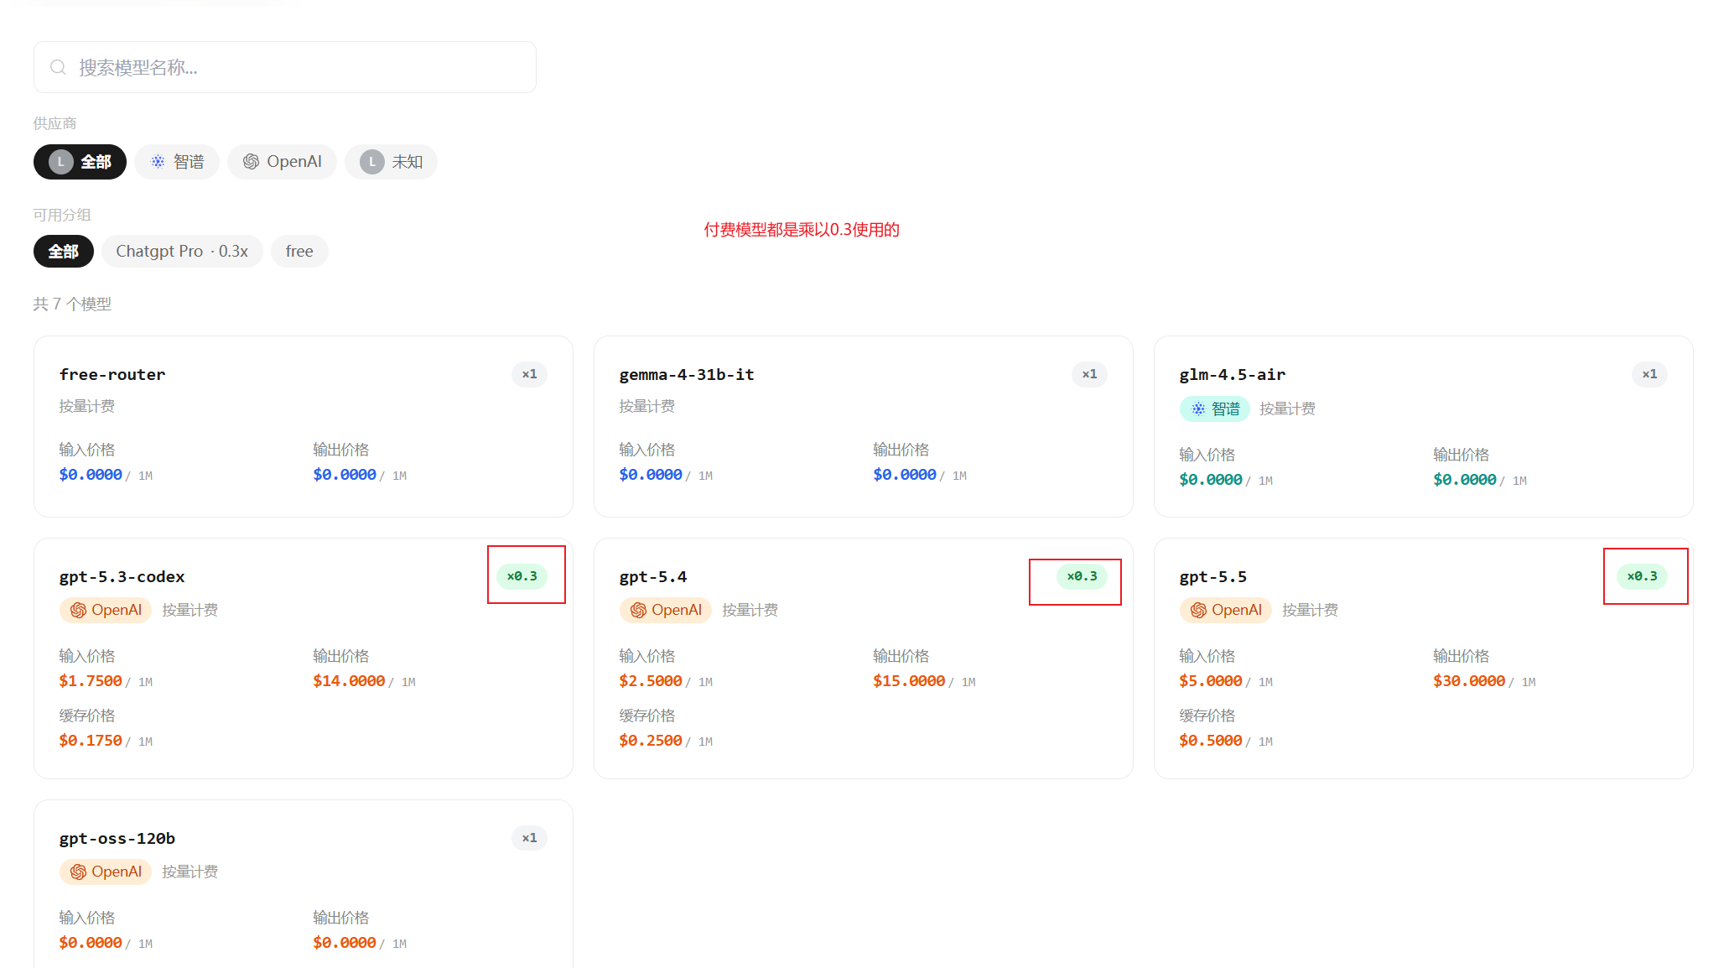Image resolution: width=1734 pixels, height=968 pixels.
Task: Open the gpt-5.4 model card
Action: pyautogui.click(x=864, y=658)
